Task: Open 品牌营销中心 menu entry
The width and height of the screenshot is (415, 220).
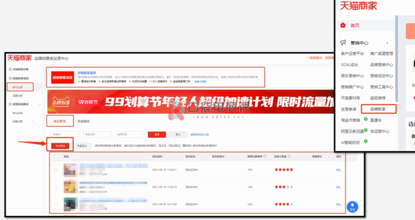Action: pos(382,65)
